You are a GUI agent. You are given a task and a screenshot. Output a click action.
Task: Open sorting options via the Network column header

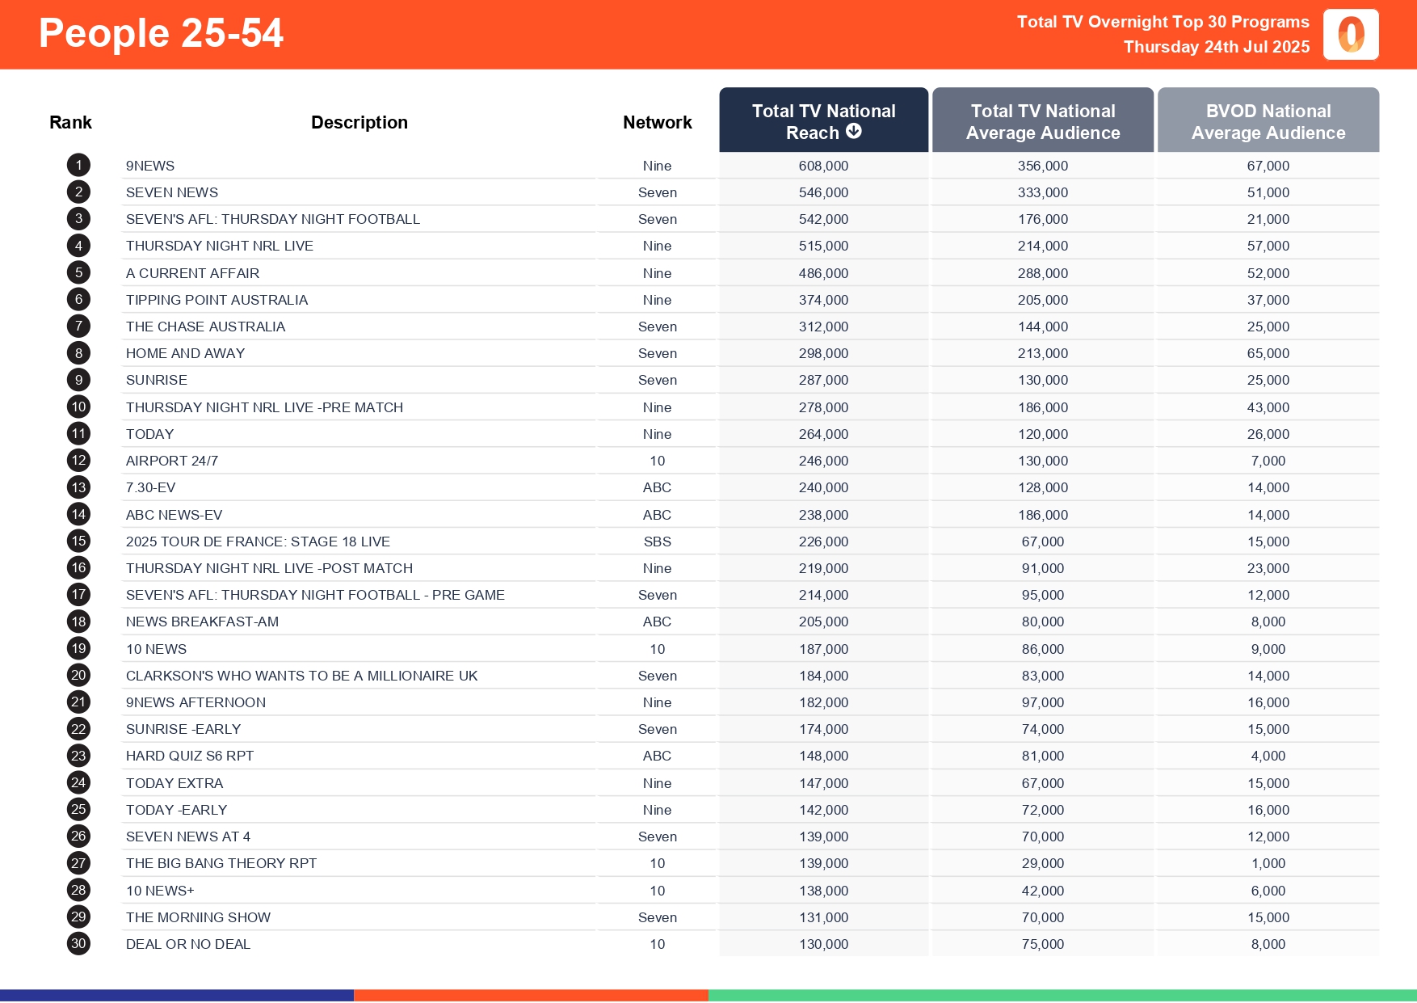point(657,121)
